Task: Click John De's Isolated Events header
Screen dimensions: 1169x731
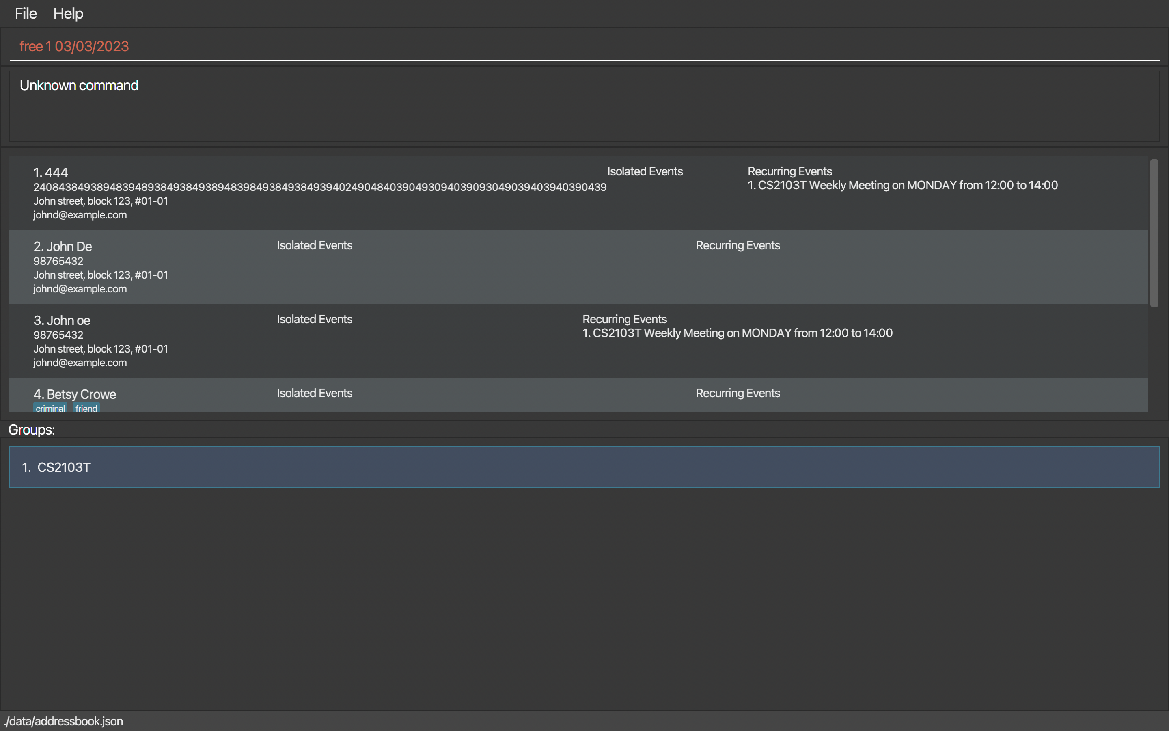Action: point(315,246)
